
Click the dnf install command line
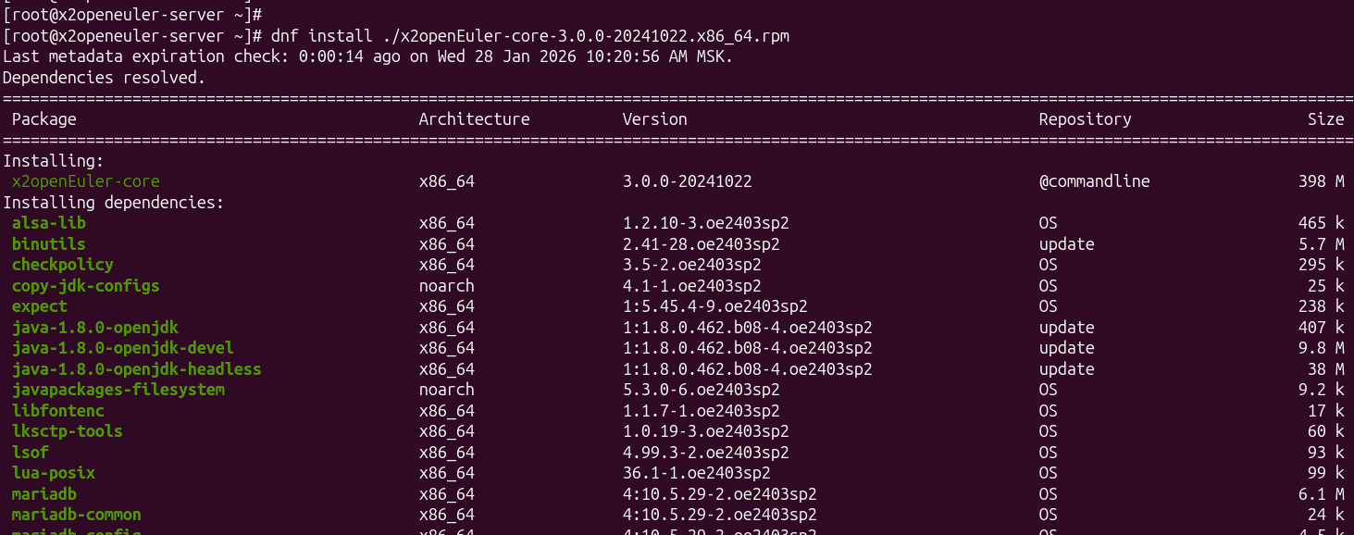[529, 36]
